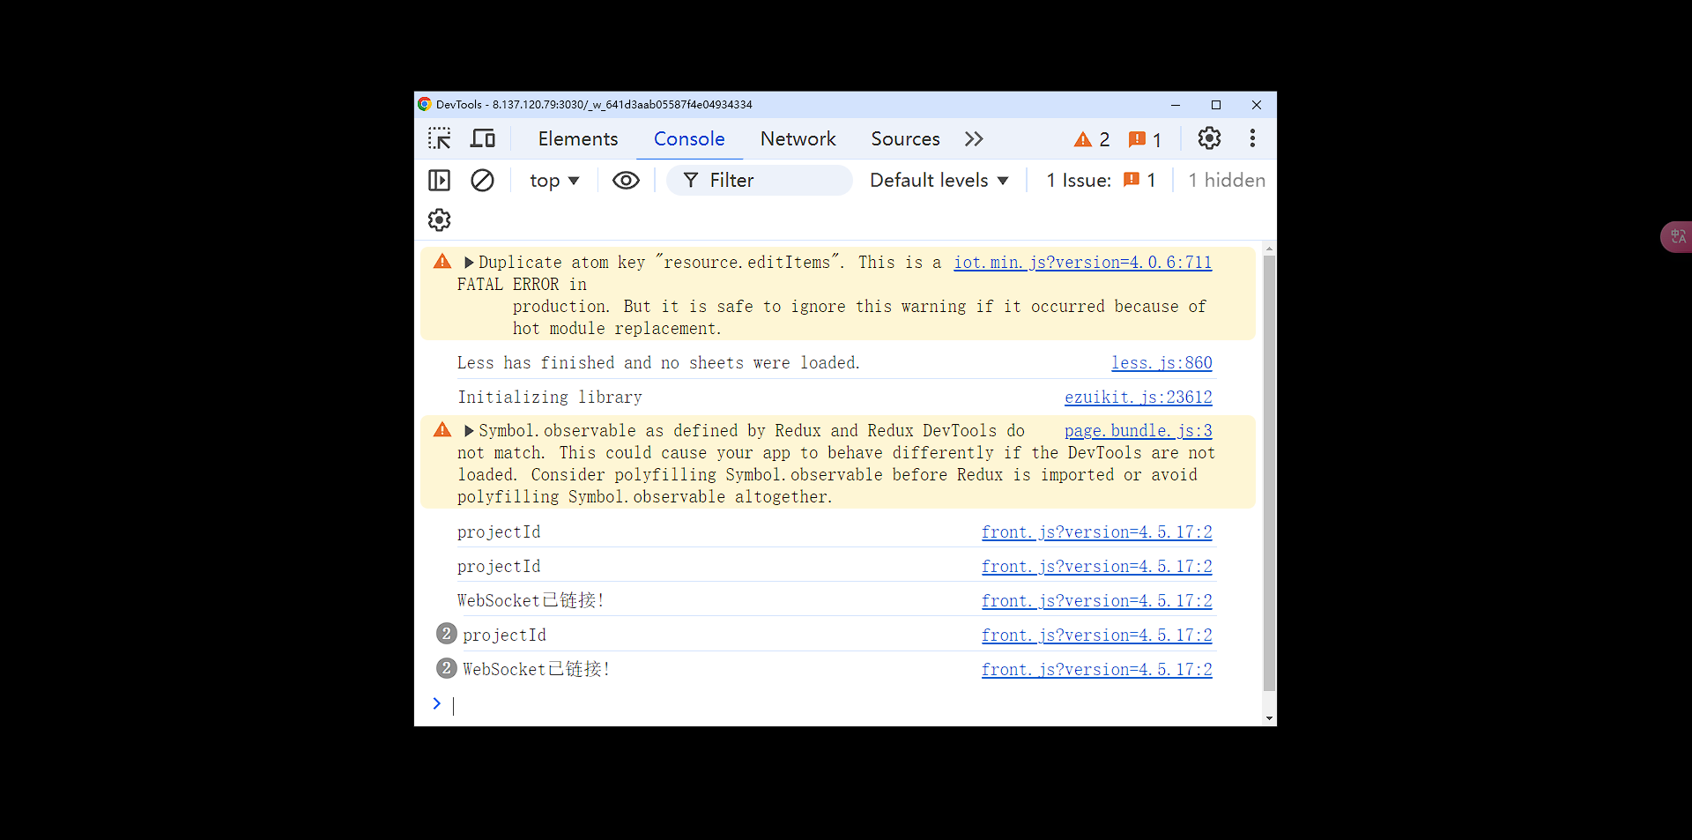Click the repeat count badge beside projectId
This screenshot has height=840, width=1692.
click(447, 634)
